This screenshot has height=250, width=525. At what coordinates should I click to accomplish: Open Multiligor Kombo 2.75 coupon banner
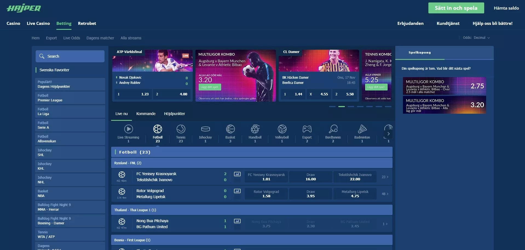pos(445,86)
